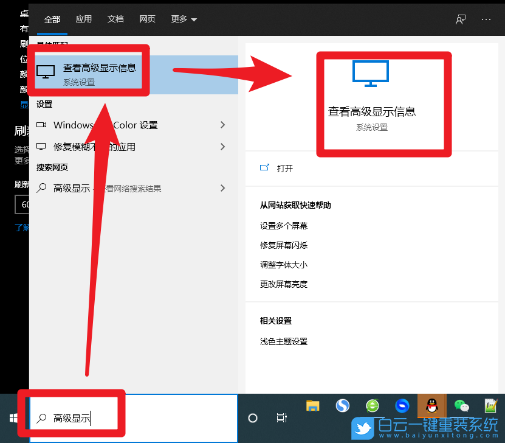Open the green 360 browser icon
The height and width of the screenshot is (443, 505).
(373, 405)
